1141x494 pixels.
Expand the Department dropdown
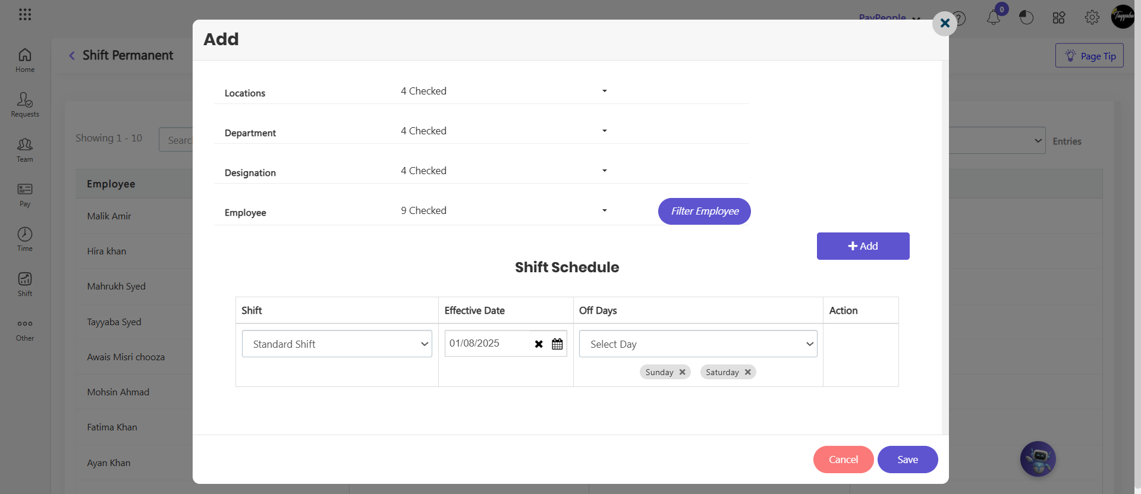tap(504, 131)
